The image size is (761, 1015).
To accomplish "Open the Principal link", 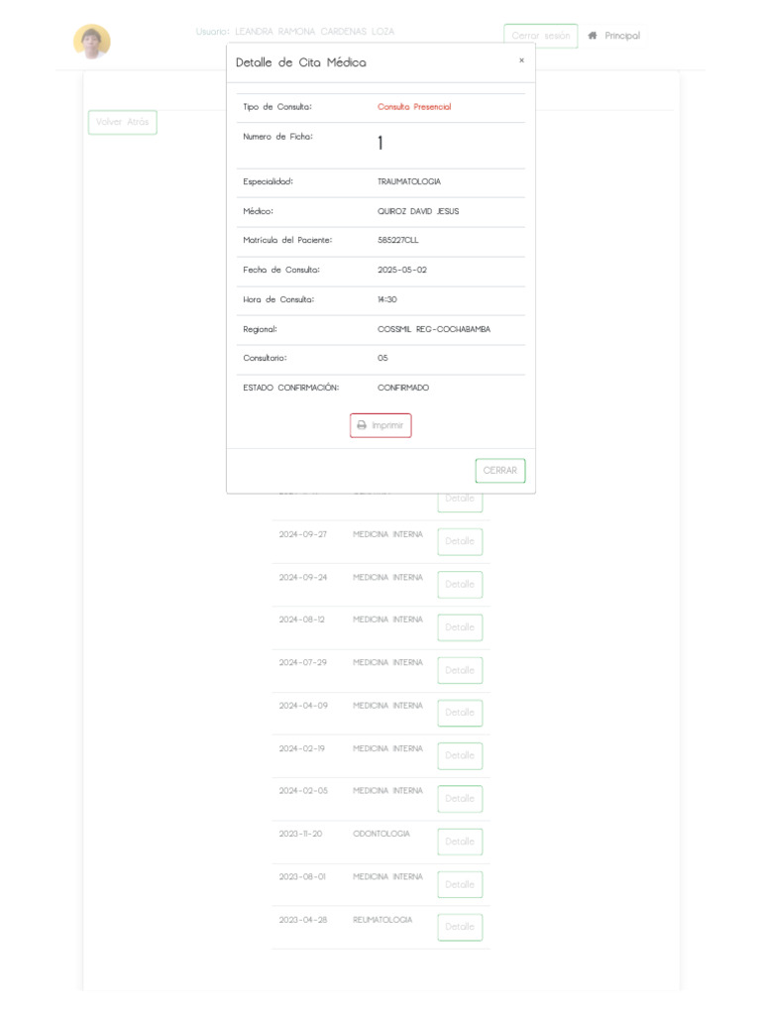I will pyautogui.click(x=621, y=36).
